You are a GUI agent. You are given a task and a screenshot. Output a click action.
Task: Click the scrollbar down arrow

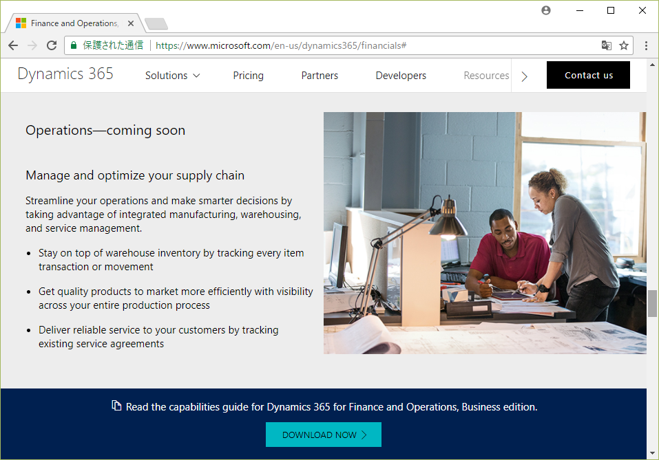pos(652,453)
